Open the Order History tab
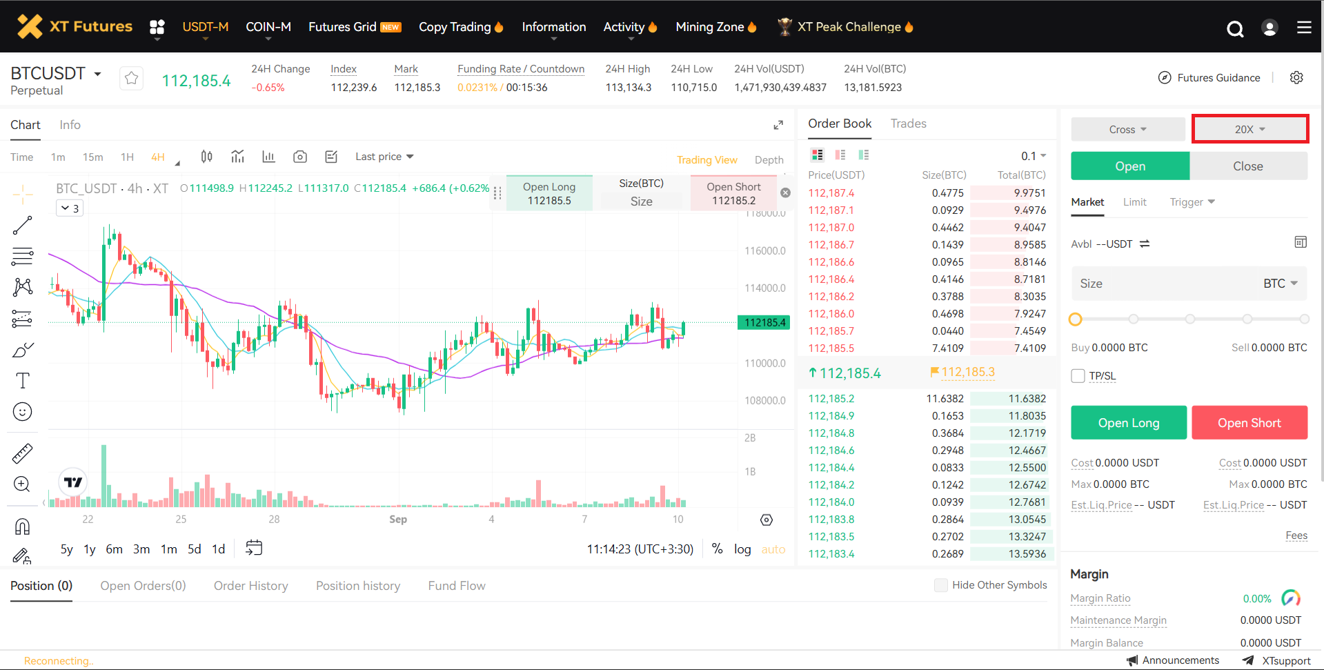 pos(250,586)
